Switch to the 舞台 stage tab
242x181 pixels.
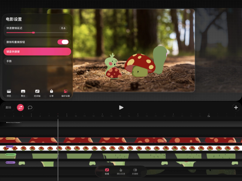pyautogui.click(x=23, y=93)
